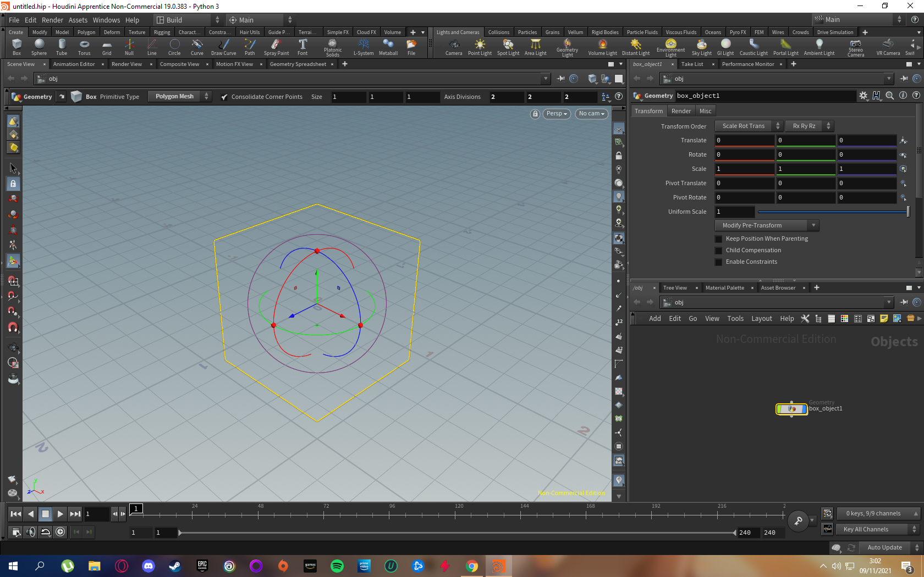Enable Keep Position When Parenting

[x=718, y=239]
